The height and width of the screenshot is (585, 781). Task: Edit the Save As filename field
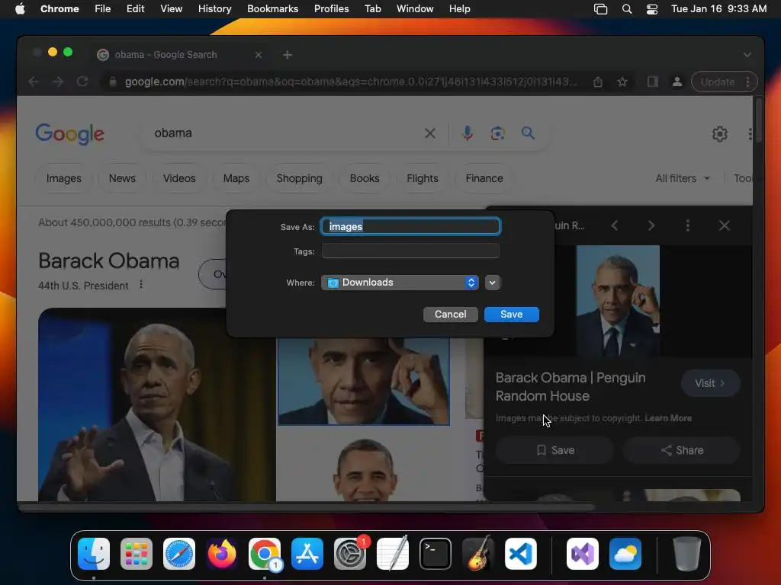(410, 226)
